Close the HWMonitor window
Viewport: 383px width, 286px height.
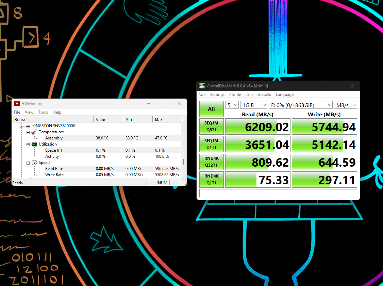(179, 104)
